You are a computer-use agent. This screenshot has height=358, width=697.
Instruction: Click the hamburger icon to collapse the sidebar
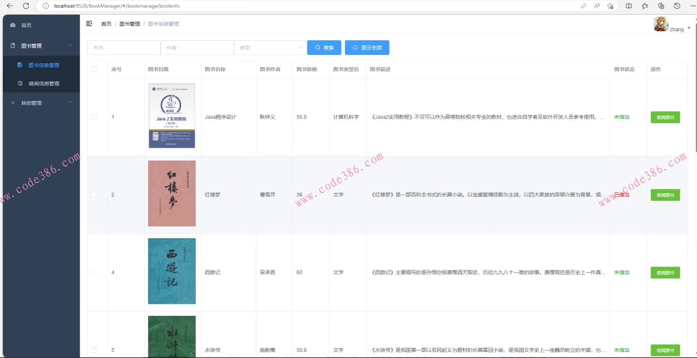(89, 23)
